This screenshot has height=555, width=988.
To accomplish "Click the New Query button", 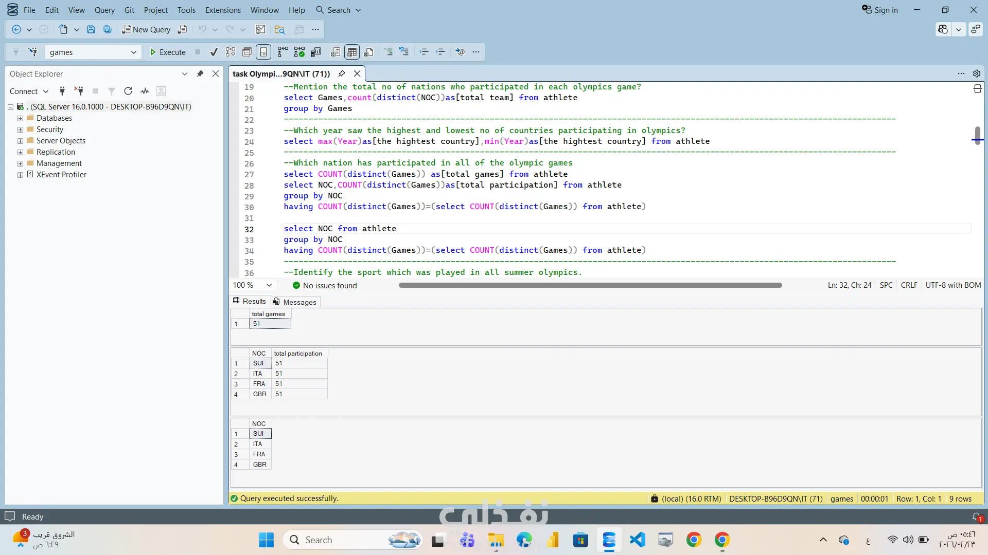I will (146, 29).
